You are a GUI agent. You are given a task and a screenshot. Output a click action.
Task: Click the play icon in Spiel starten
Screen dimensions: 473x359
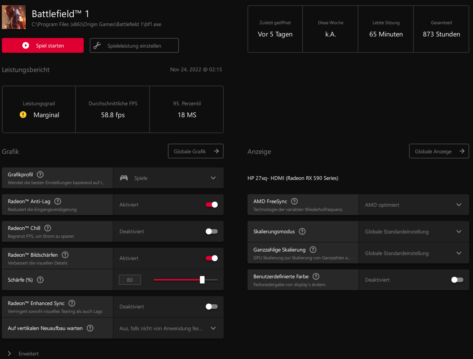coord(26,45)
